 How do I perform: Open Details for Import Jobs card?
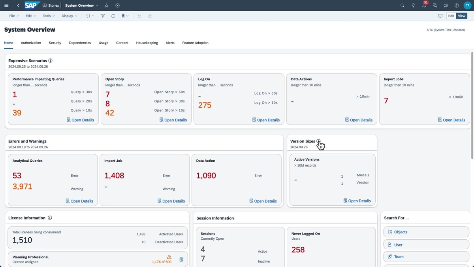tap(451, 120)
